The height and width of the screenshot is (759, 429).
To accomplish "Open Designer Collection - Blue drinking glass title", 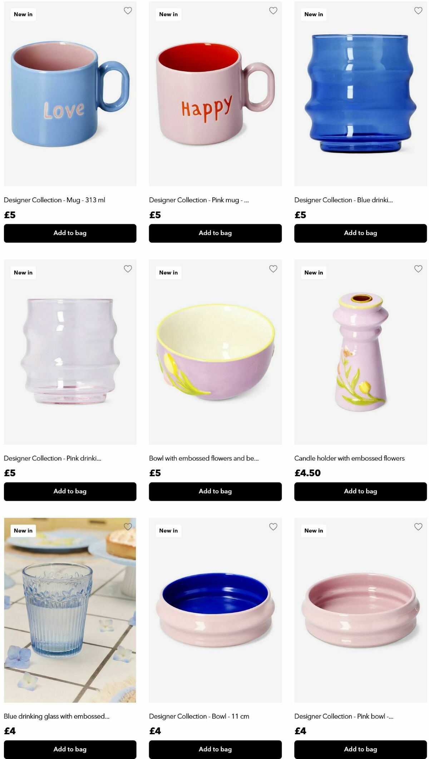I will [x=344, y=200].
